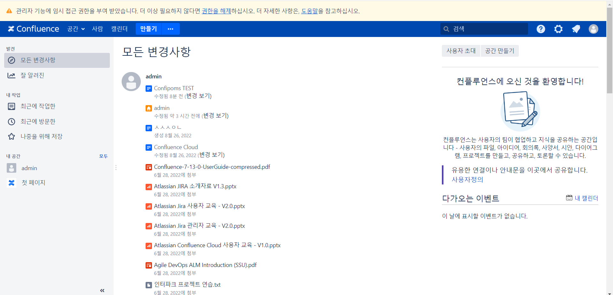
Task: Open Atlassian Jira 사용자 교육 - V2.0.pptx
Action: coord(200,206)
